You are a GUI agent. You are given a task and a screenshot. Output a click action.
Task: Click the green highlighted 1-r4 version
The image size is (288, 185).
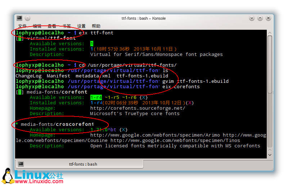96,98
